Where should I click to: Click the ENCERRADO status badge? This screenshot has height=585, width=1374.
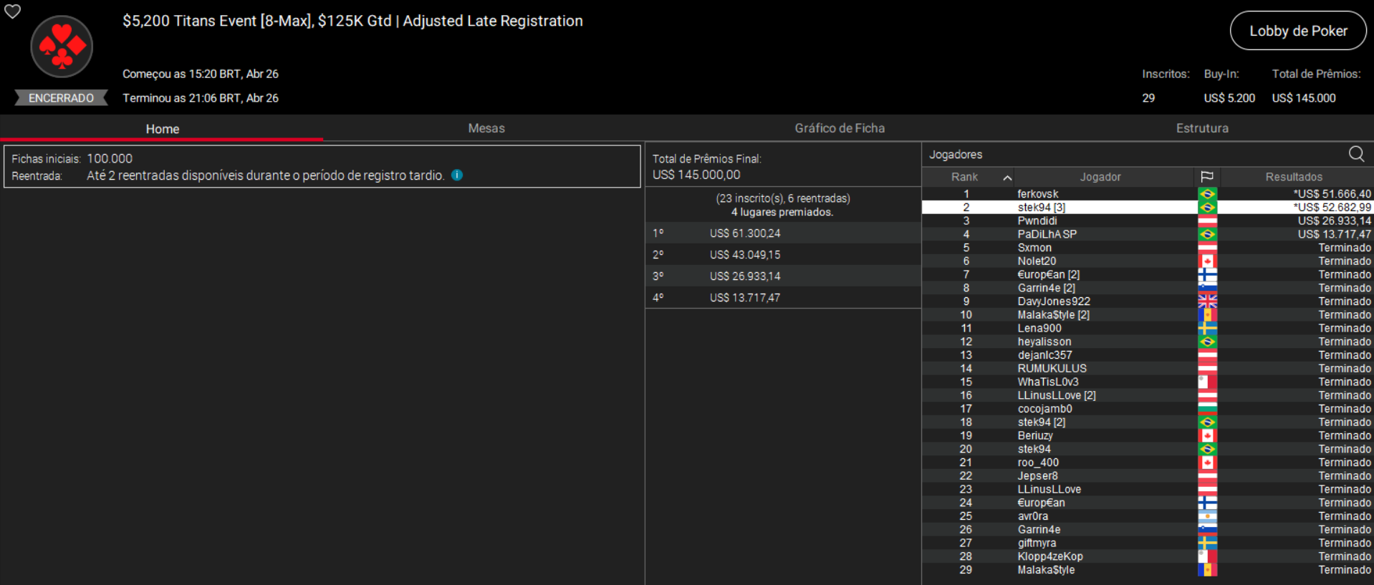(x=61, y=98)
